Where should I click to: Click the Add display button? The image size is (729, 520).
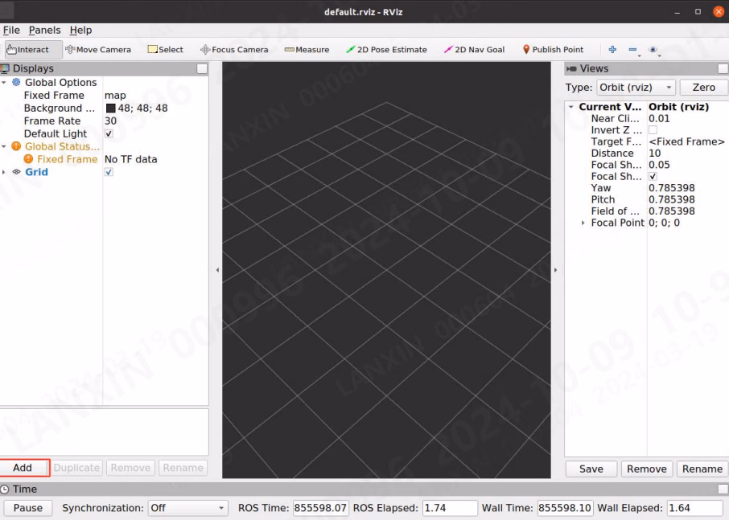(23, 468)
